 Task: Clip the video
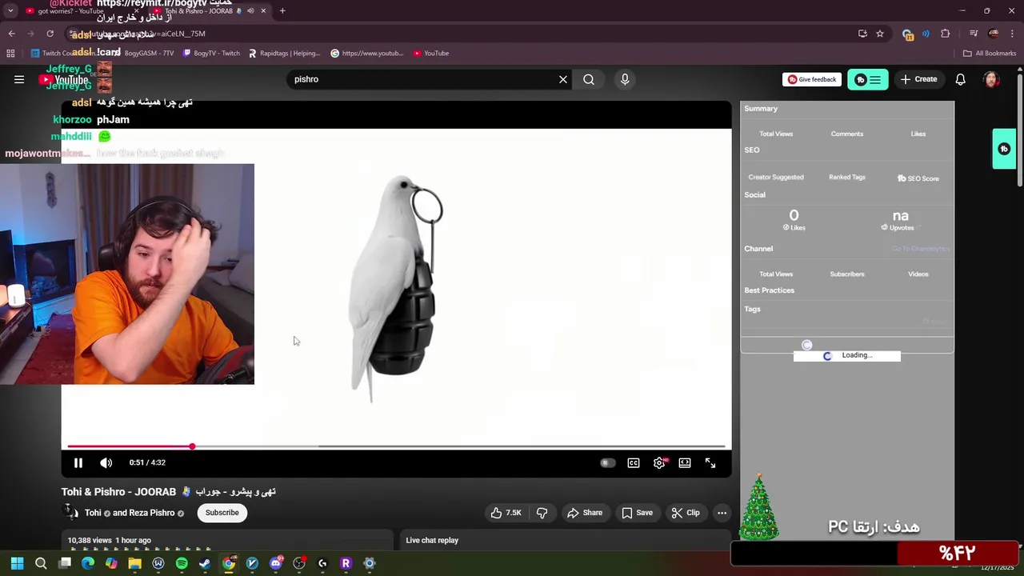(686, 513)
